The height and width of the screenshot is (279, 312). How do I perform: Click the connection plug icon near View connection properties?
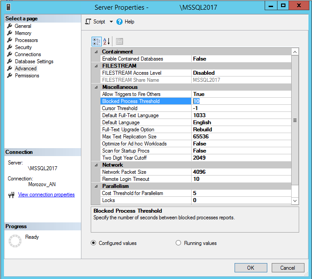[12, 195]
